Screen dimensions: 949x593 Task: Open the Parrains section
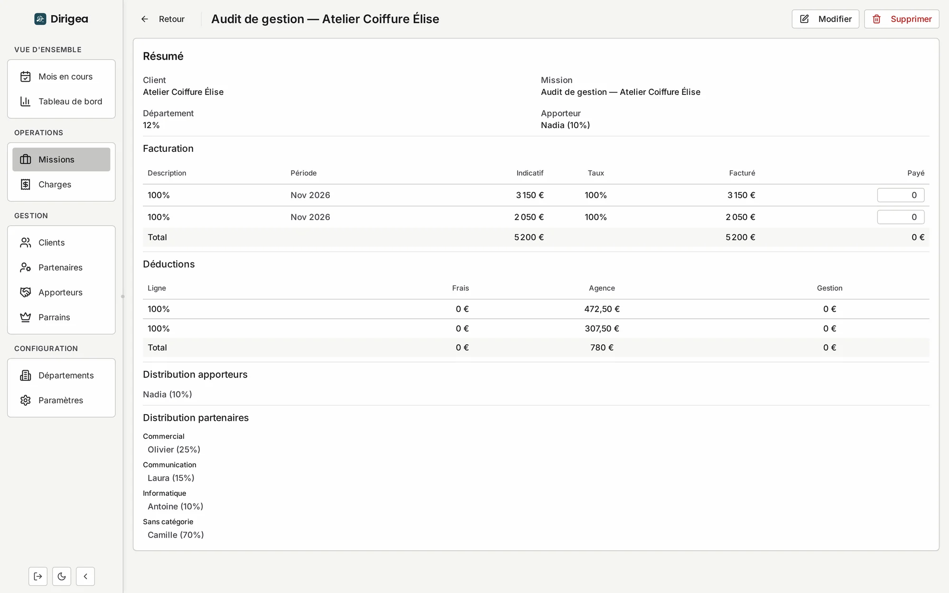click(x=61, y=317)
